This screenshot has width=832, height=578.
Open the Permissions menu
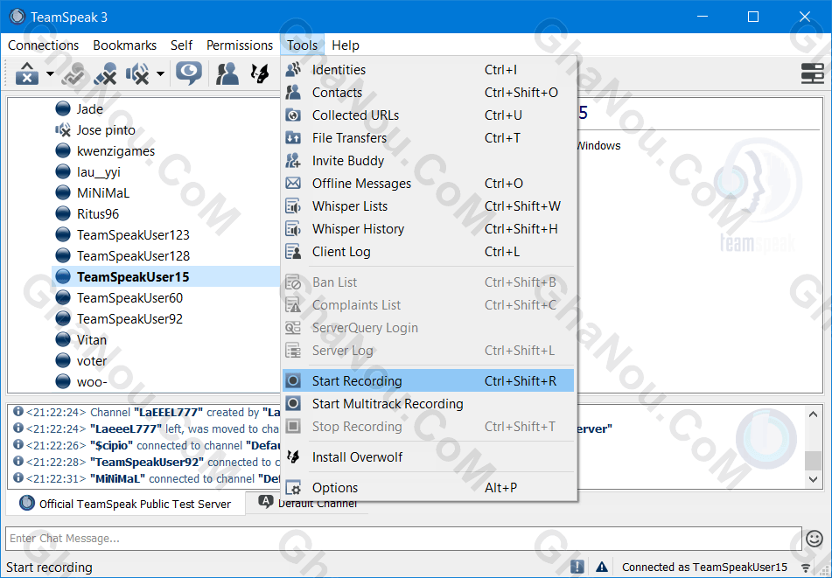(x=240, y=45)
